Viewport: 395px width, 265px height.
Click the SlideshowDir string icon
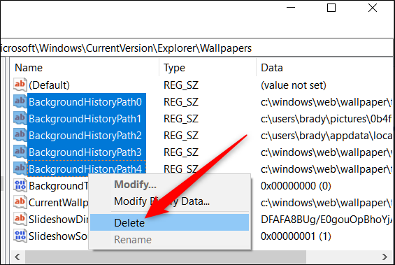20,219
